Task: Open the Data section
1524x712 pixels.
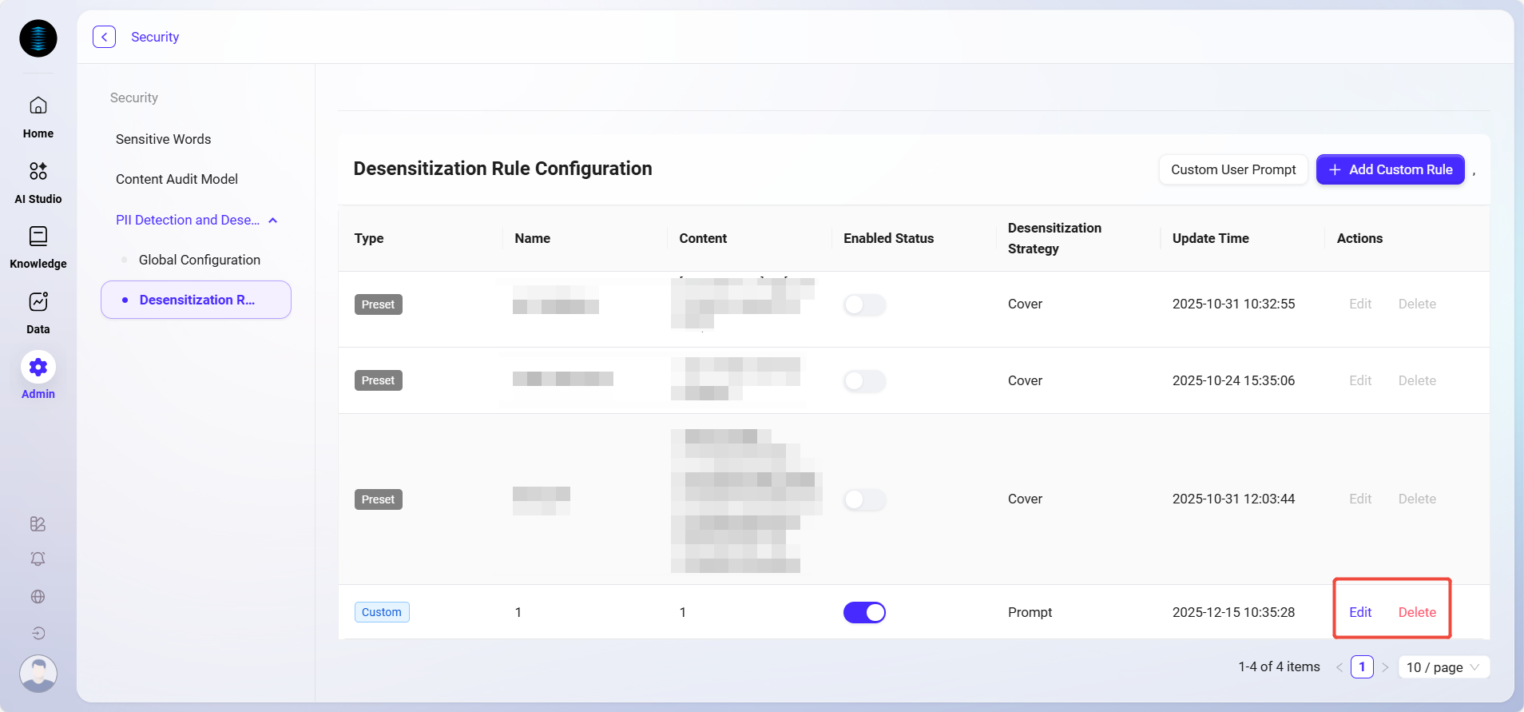Action: [38, 312]
